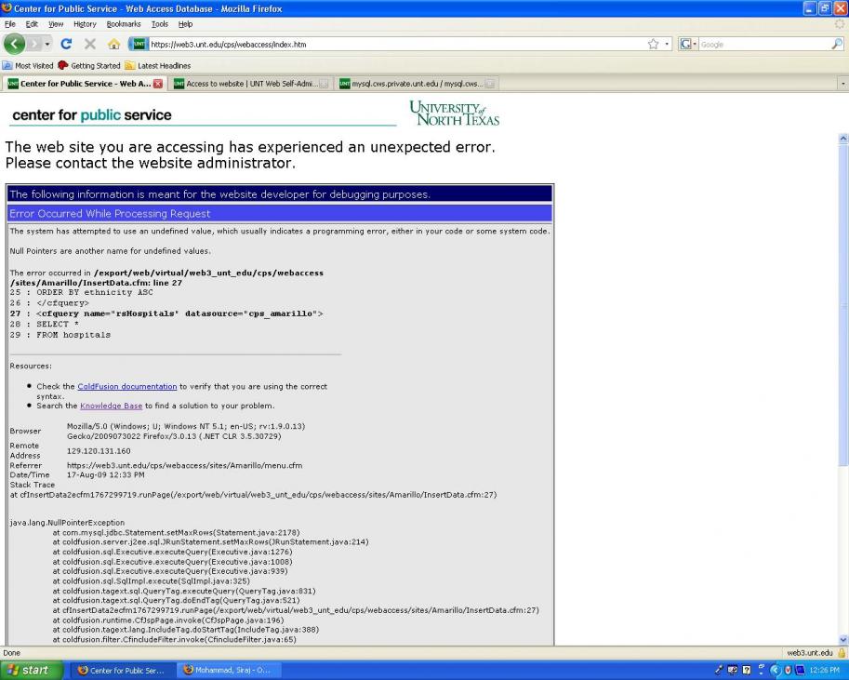Open the recent pages history dropdown

[47, 44]
